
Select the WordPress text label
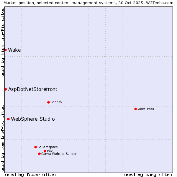[x=145, y=109]
